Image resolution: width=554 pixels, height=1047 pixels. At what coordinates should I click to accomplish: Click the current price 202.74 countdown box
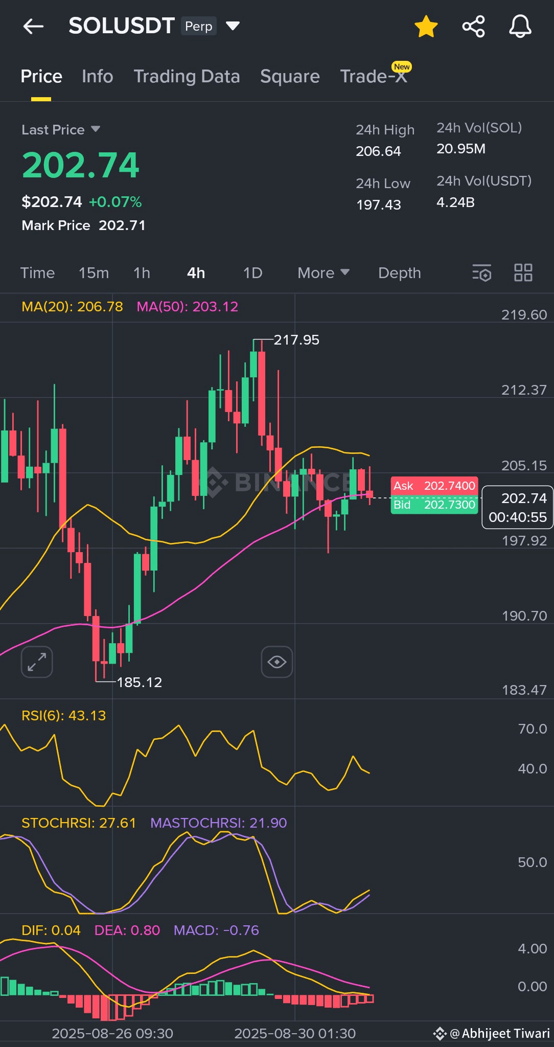coord(518,507)
